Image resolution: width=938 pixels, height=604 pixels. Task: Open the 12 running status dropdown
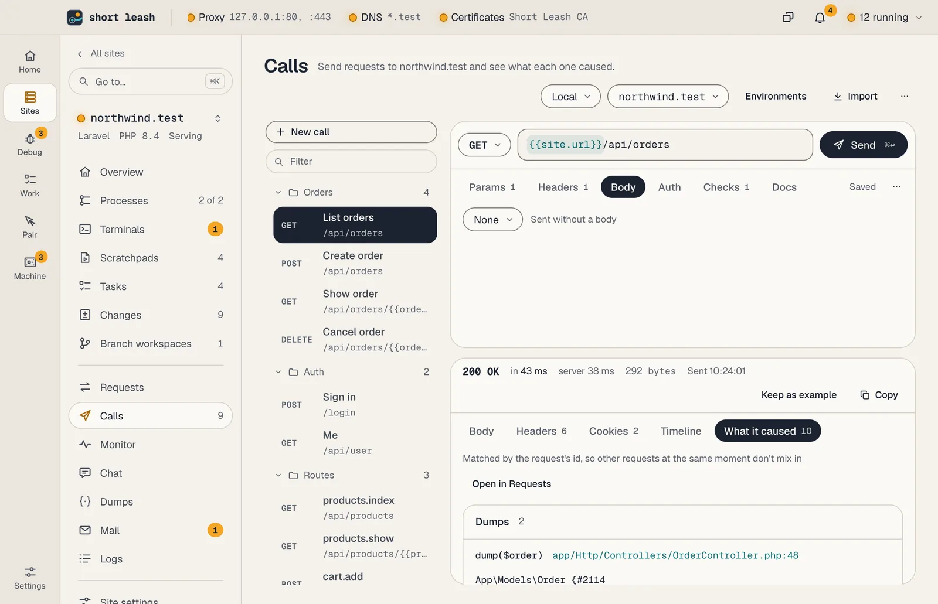pos(884,18)
